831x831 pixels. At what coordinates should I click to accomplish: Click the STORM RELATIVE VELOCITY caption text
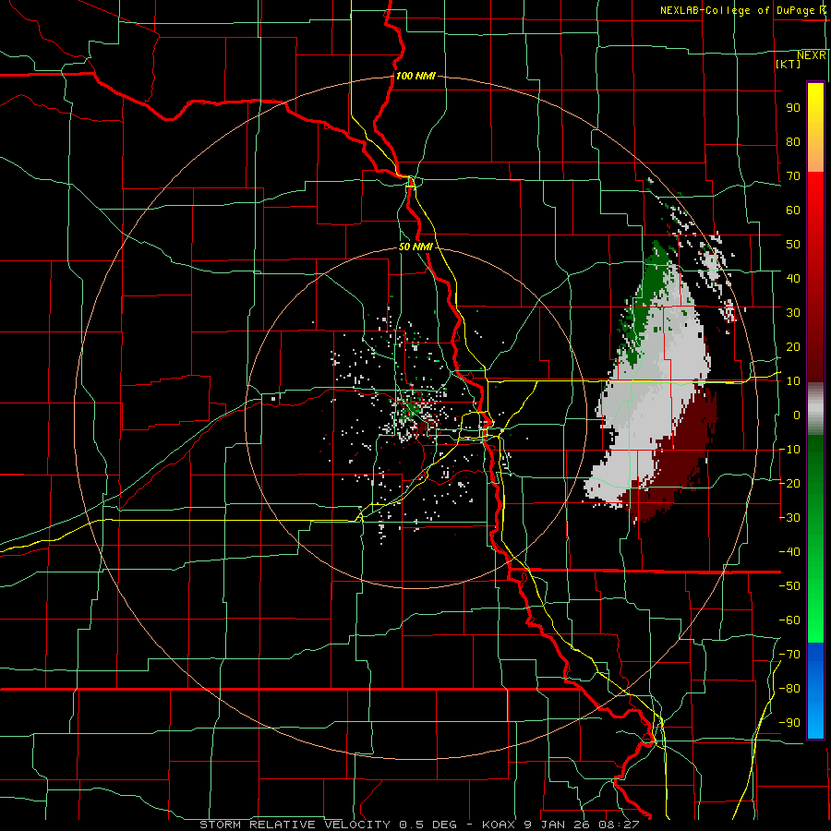(x=295, y=825)
